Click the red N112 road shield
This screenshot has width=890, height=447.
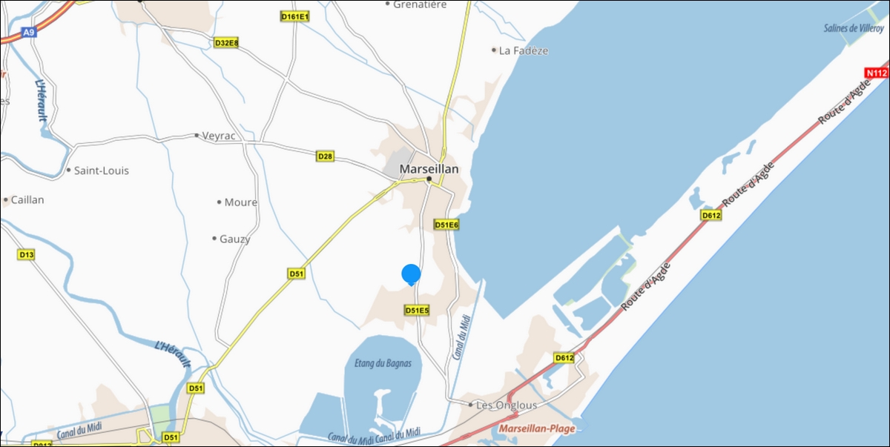[877, 73]
